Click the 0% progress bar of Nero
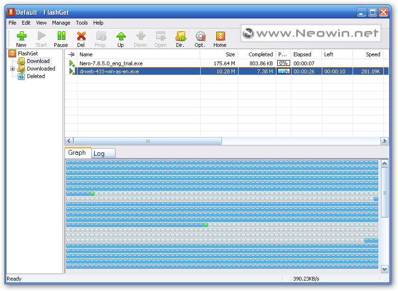 (283, 63)
